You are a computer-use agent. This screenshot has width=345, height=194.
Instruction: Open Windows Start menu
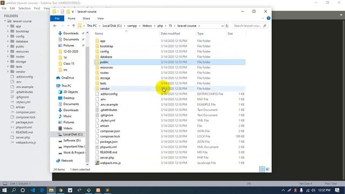coord(4,190)
